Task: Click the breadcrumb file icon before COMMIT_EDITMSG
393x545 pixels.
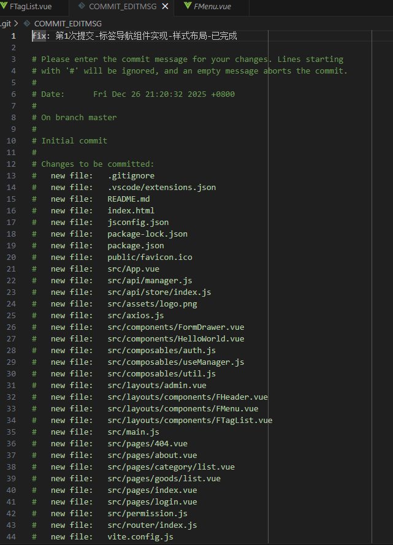Action: 27,24
